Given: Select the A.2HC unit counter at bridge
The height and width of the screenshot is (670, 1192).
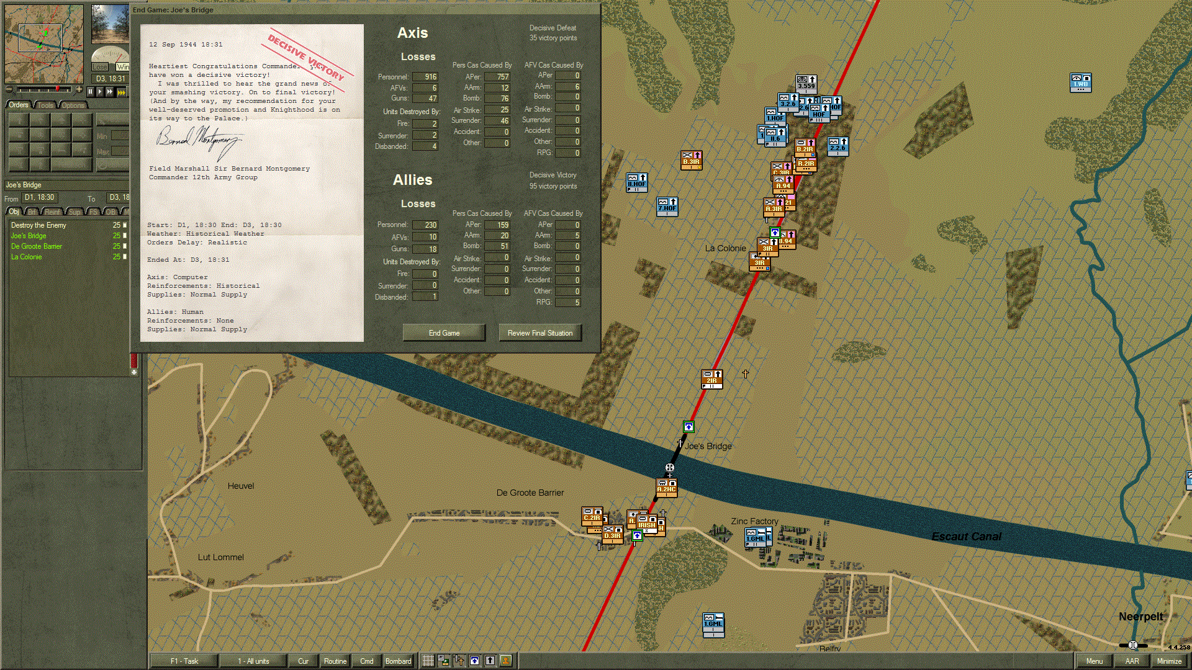Looking at the screenshot, I should [667, 488].
